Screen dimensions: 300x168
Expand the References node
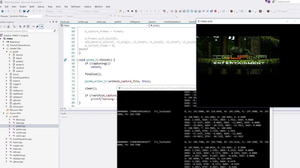coord(4,42)
